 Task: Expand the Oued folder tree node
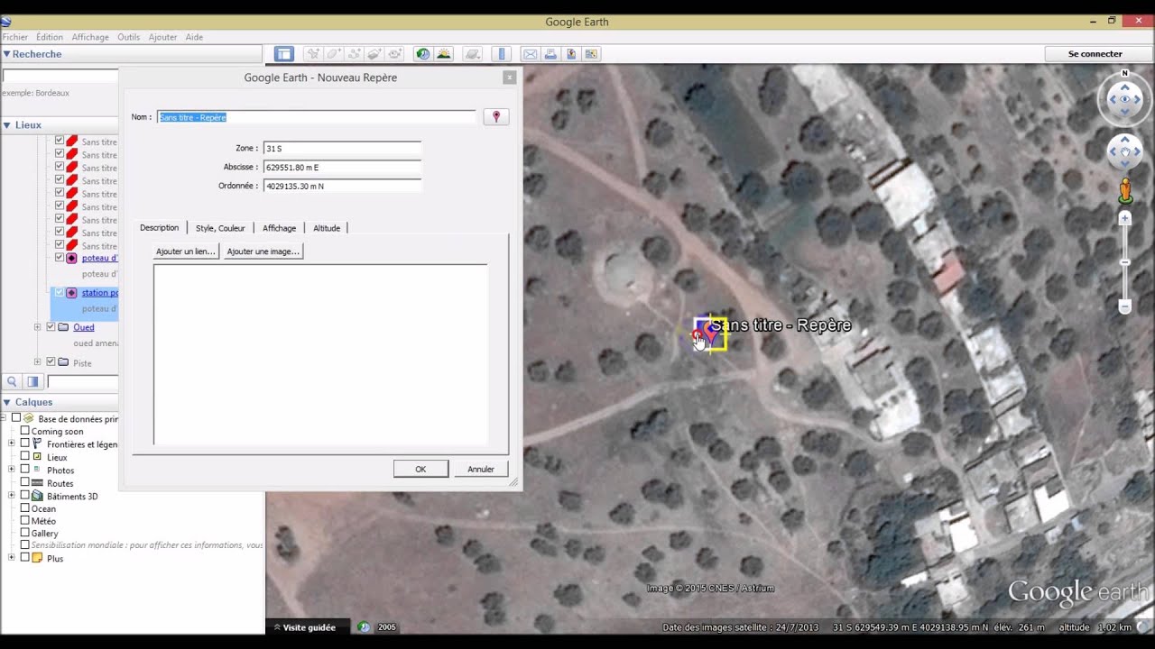tap(38, 327)
